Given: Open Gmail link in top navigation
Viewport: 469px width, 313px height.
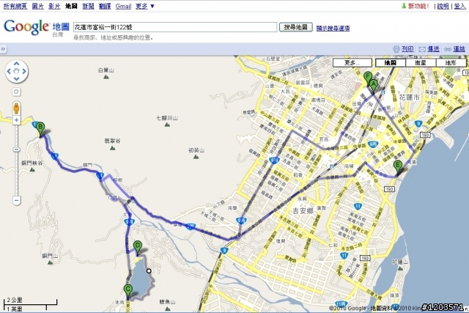Looking at the screenshot, I should [123, 6].
